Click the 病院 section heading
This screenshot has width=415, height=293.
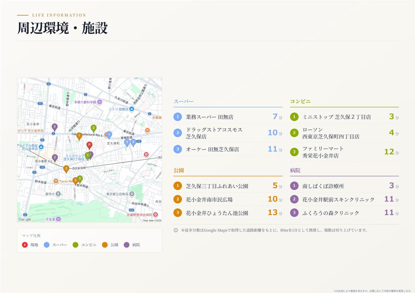295,170
